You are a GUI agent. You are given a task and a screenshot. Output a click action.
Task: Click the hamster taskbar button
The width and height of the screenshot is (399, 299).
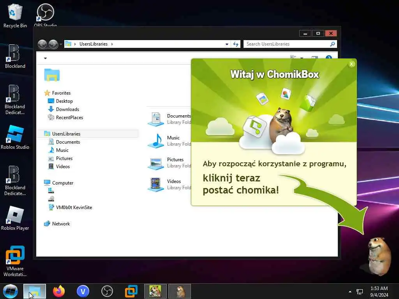180,291
